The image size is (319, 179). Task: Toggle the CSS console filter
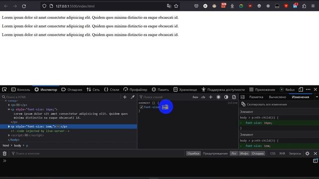273,154
